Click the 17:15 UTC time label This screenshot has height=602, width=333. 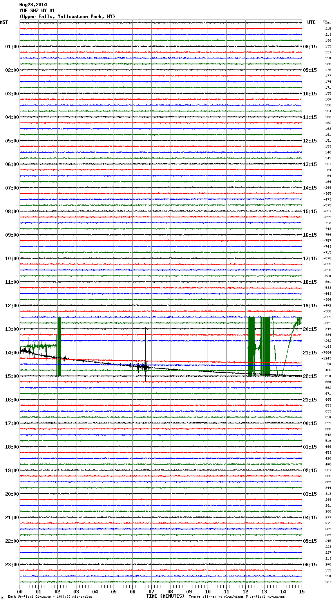pos(310,259)
